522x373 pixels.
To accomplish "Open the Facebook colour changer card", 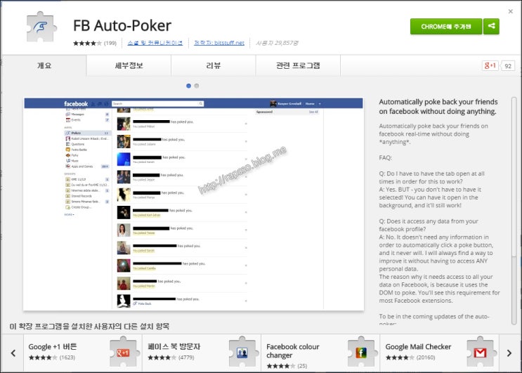I will click(x=320, y=353).
